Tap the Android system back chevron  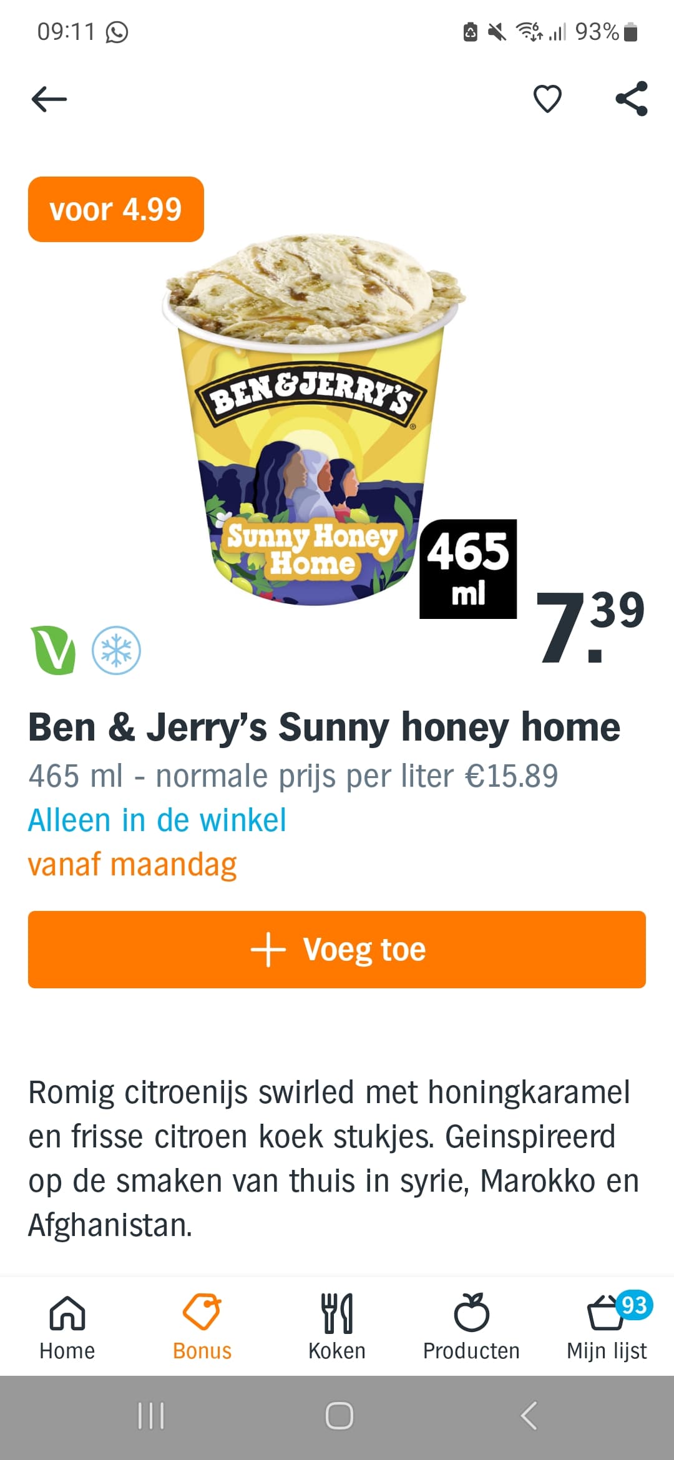[x=529, y=1416]
